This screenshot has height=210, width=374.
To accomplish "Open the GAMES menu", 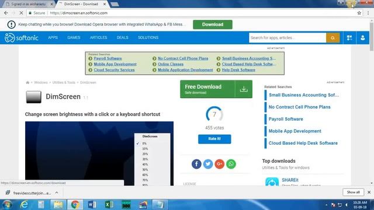I will coord(74,37).
